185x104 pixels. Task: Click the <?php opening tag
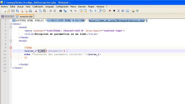[28, 48]
